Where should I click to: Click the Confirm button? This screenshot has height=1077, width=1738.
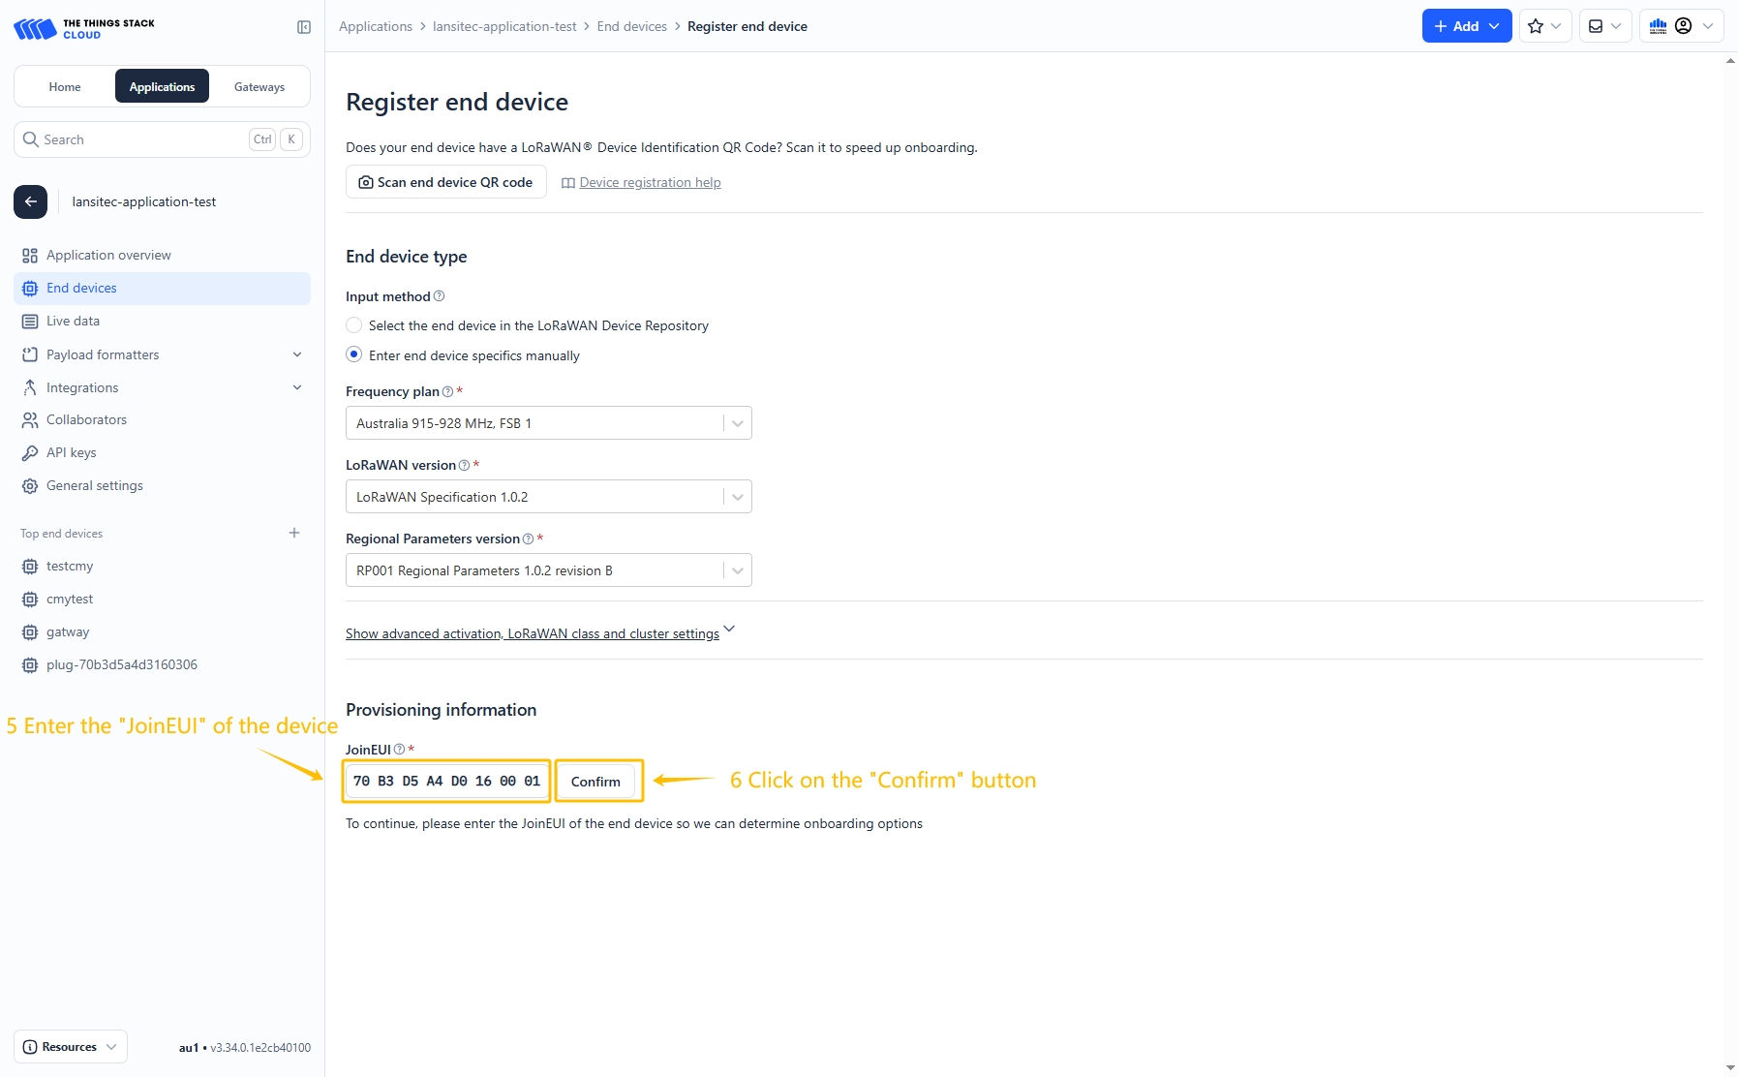[x=595, y=782]
